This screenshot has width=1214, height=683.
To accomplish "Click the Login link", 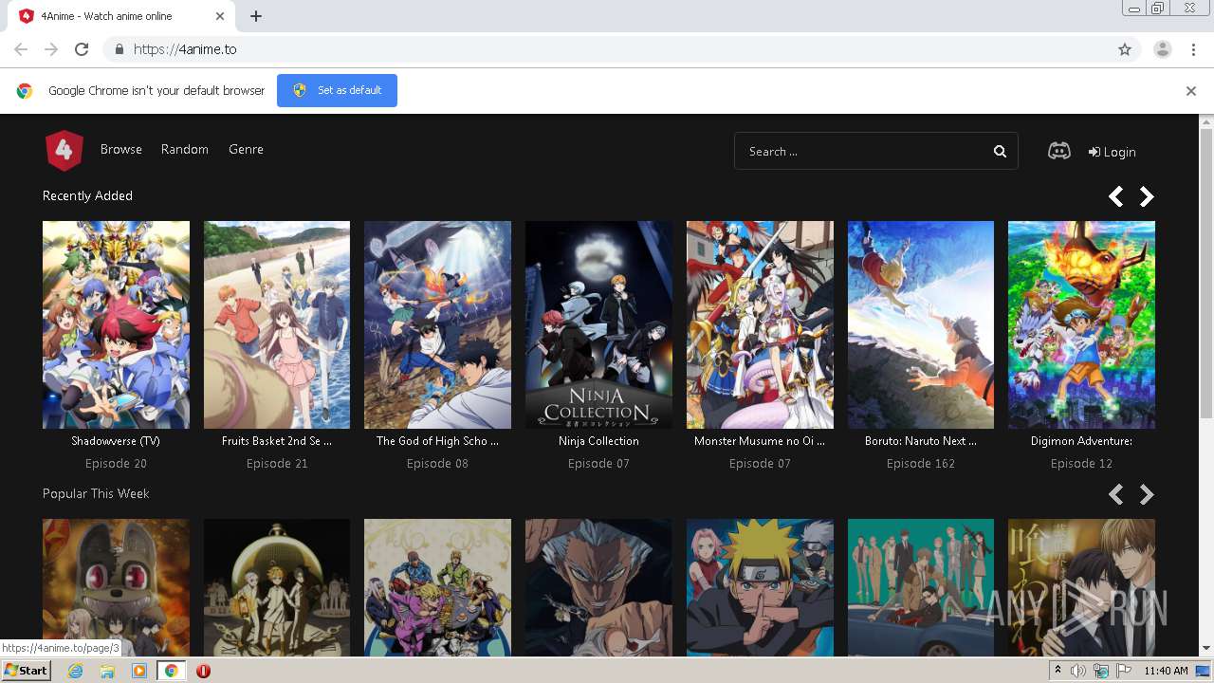I will (1113, 152).
